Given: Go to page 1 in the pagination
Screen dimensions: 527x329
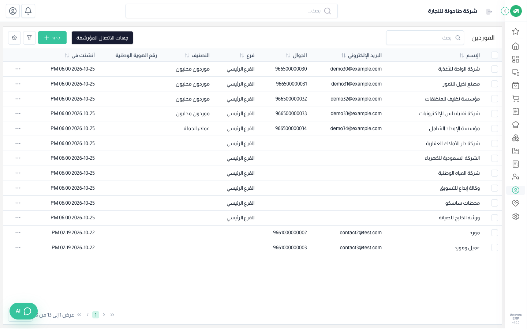Looking at the screenshot, I should coord(96,315).
